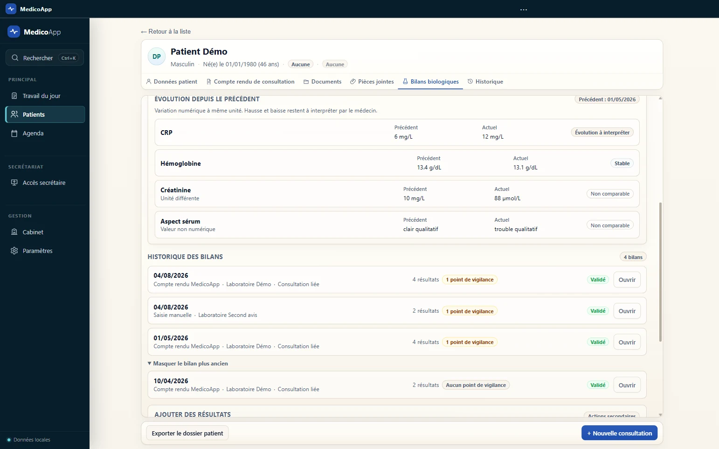Click the MedicoApp title bar icon

click(x=11, y=9)
